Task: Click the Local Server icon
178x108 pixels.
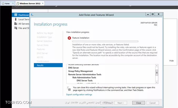Action: 16,19
